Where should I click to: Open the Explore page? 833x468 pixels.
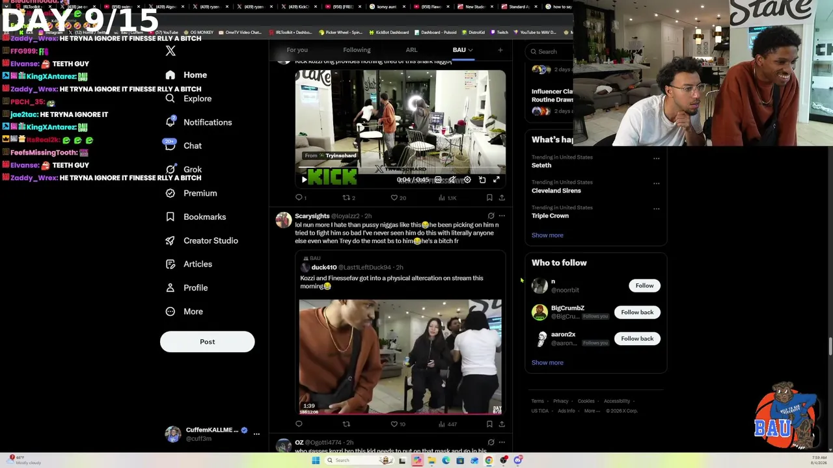click(188, 99)
